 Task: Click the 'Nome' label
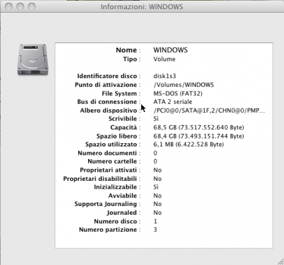pos(126,50)
